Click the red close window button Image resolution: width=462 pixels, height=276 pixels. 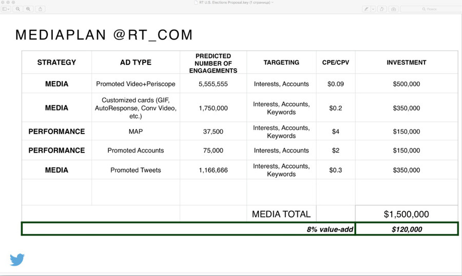coord(3,2)
